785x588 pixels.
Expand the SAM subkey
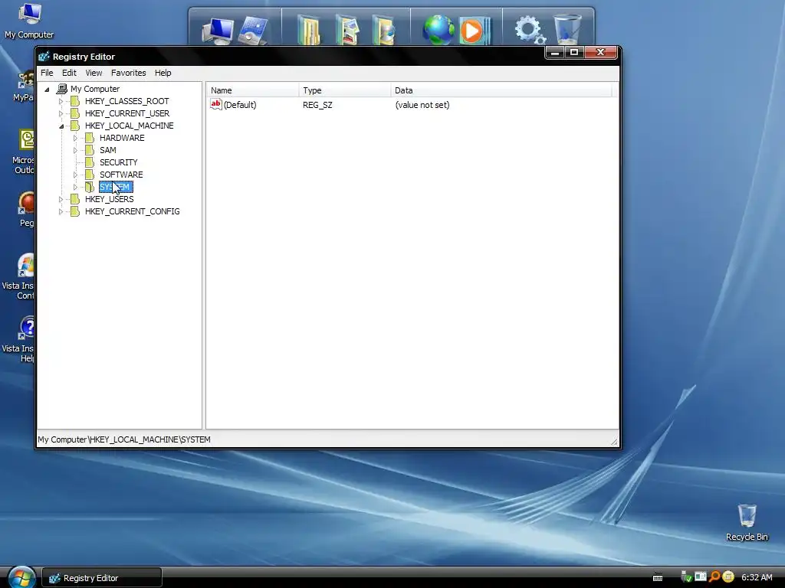click(x=76, y=150)
